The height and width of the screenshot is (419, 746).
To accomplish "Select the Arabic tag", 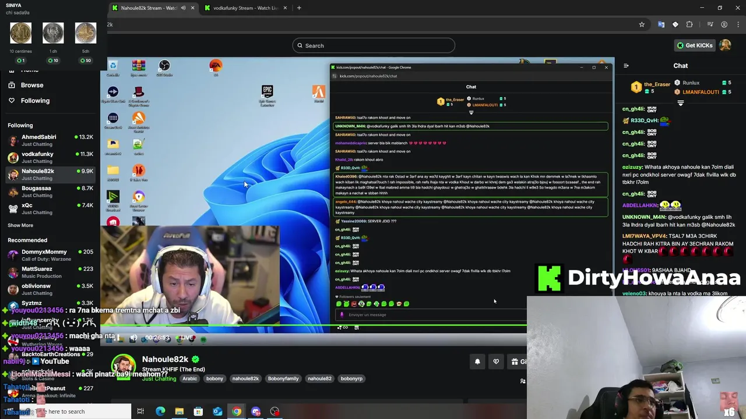I will (190, 379).
